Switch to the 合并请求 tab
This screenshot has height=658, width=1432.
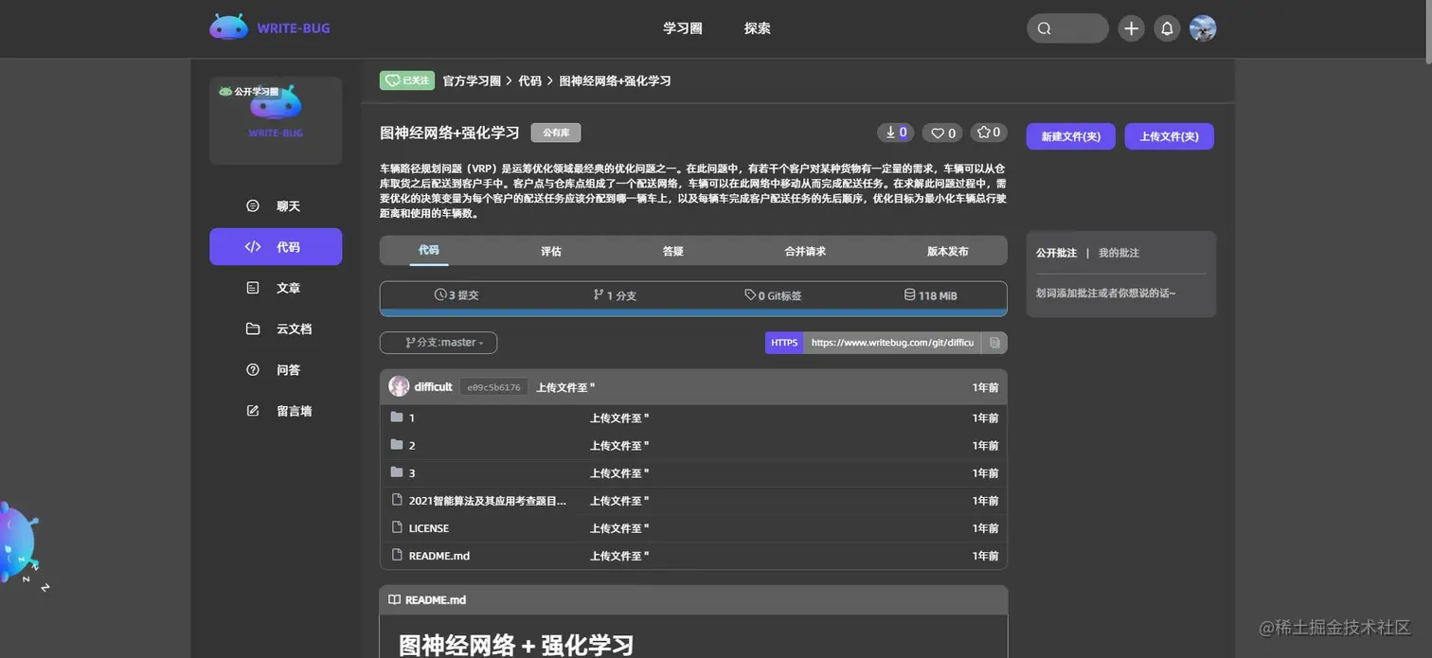click(805, 251)
